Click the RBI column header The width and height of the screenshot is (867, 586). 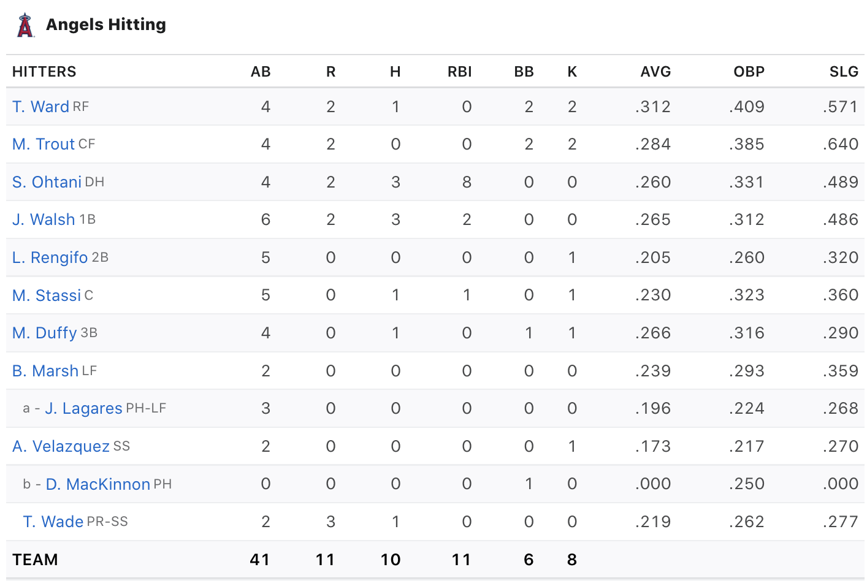click(x=459, y=72)
